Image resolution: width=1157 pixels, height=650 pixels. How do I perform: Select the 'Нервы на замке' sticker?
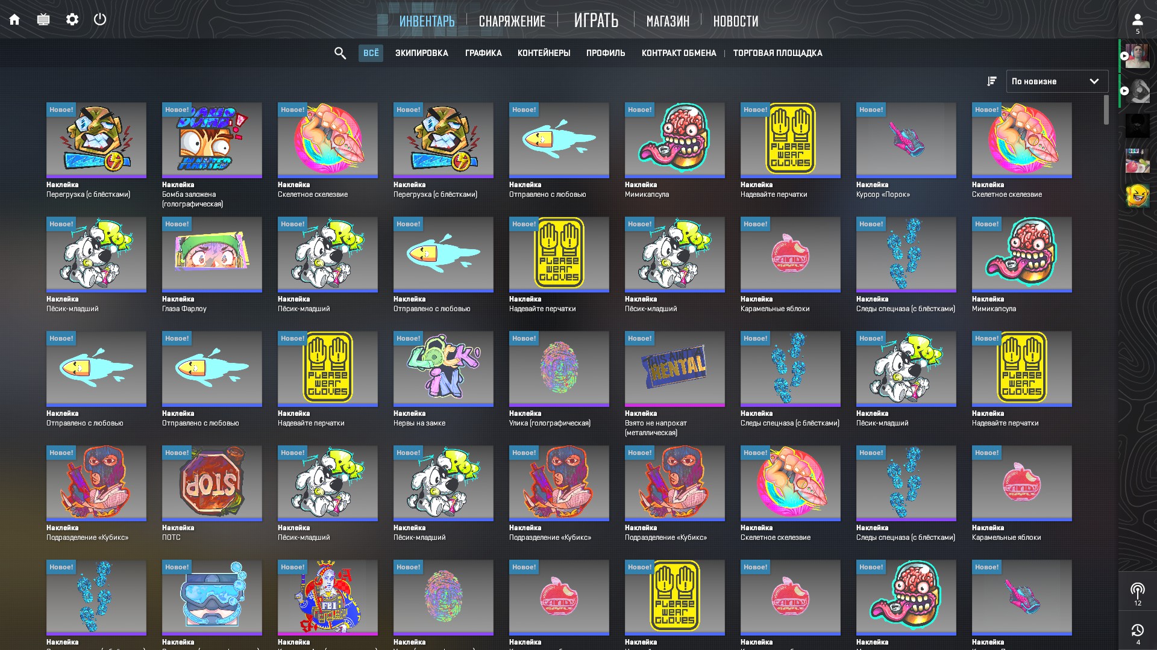(x=443, y=368)
